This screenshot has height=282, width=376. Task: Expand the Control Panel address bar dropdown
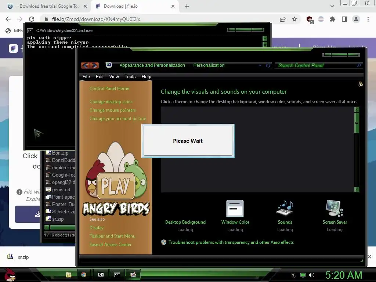pyautogui.click(x=260, y=65)
